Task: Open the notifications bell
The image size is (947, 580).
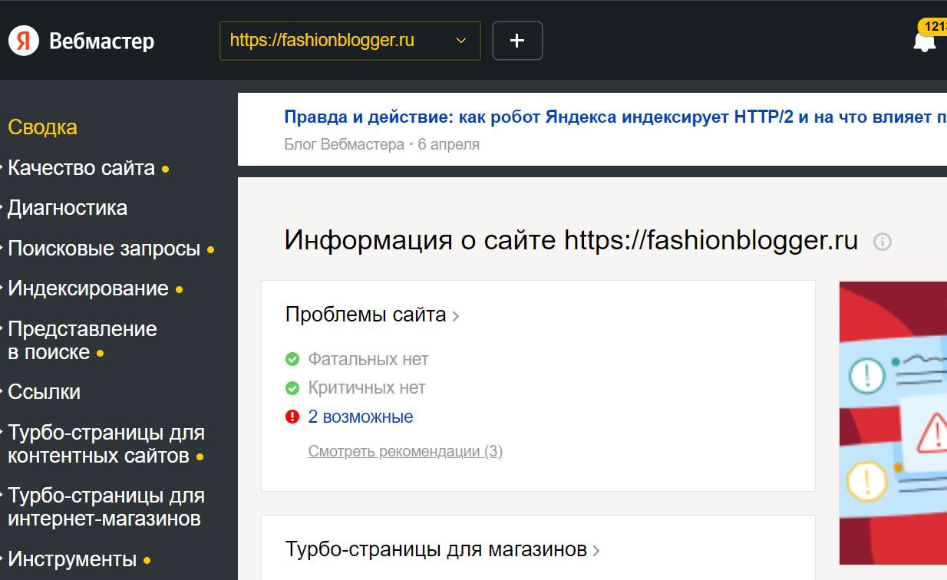Action: point(925,41)
